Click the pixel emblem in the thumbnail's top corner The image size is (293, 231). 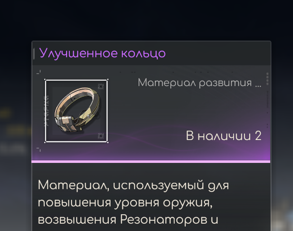point(101,87)
